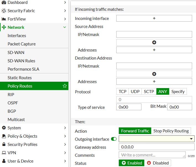The width and height of the screenshot is (196, 167).
Task: Open the Outgoing interface dropdown
Action: (x=157, y=139)
